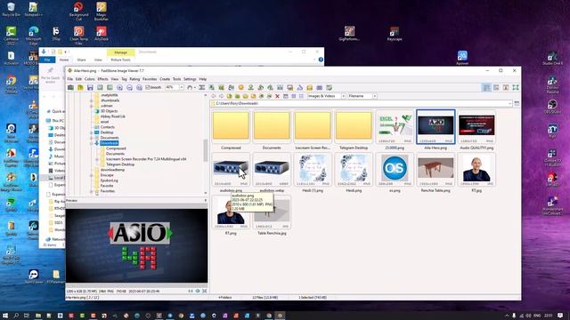The image size is (570, 320).
Task: Collapse the Downloads tree node
Action: click(92, 143)
